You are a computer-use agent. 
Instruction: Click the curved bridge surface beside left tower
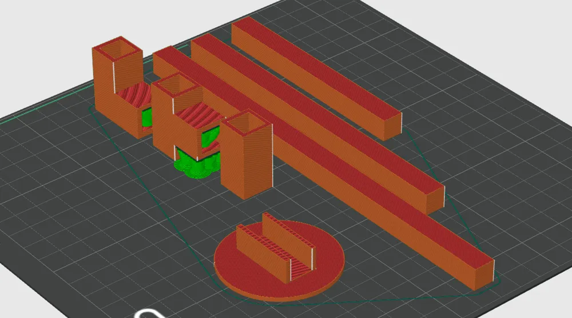click(x=133, y=95)
